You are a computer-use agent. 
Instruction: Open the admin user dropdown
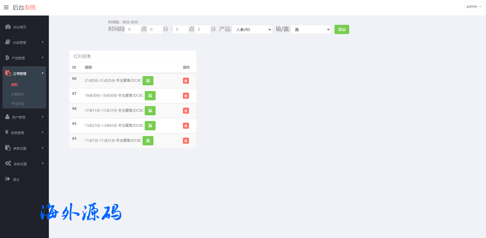(474, 6)
